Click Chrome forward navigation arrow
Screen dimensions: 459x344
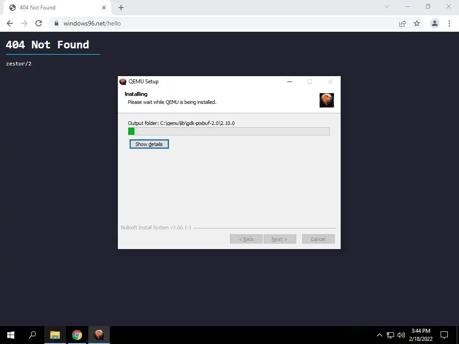[x=24, y=23]
